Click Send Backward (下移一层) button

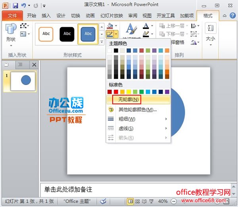point(173,34)
